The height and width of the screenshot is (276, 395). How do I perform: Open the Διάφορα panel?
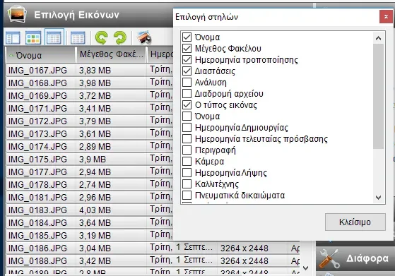click(355, 258)
